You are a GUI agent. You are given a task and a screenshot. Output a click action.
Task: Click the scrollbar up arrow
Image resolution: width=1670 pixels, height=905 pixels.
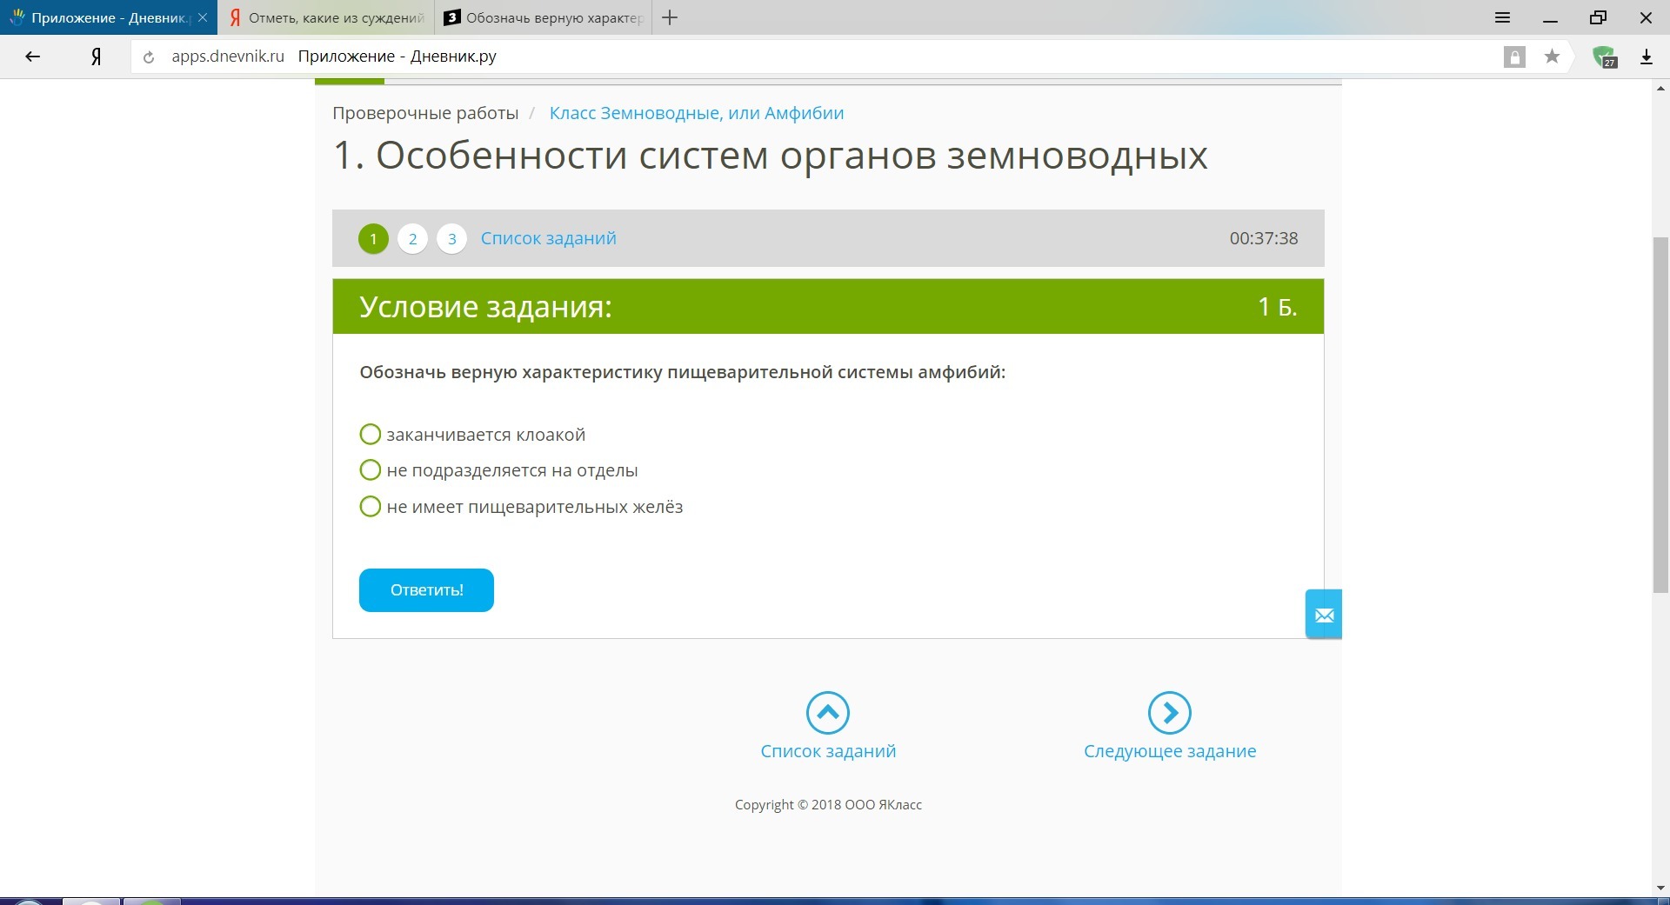[1660, 88]
